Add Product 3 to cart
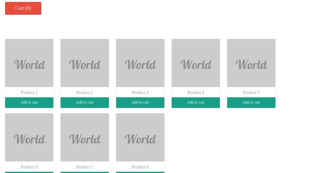 pyautogui.click(x=140, y=102)
